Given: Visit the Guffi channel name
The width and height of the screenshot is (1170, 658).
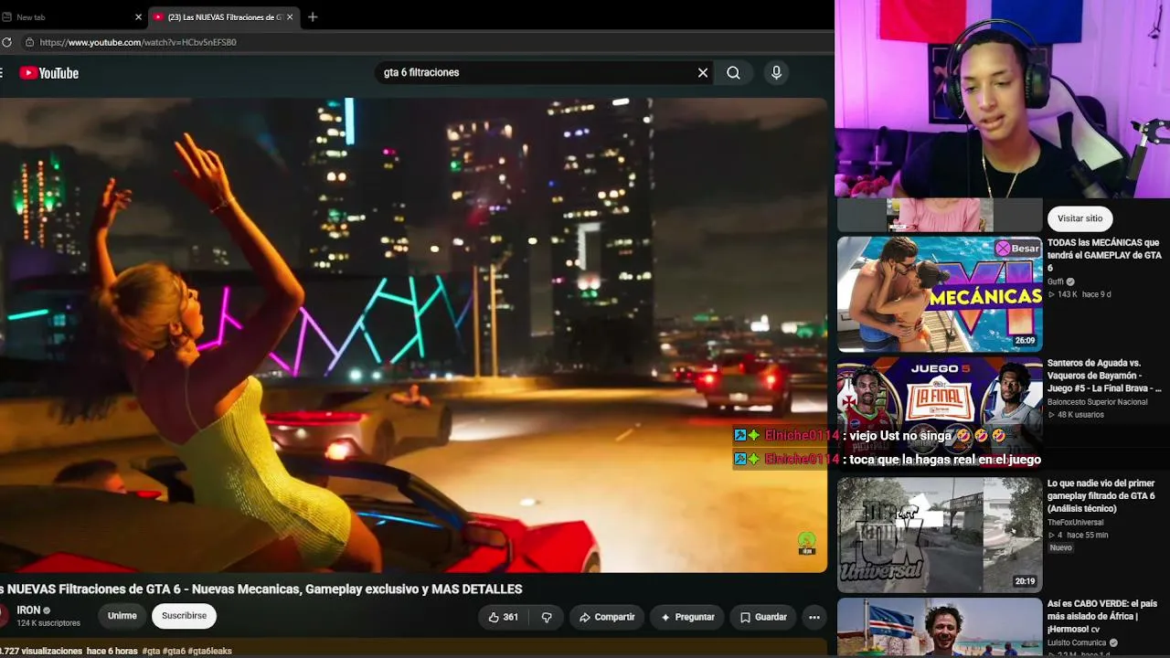Looking at the screenshot, I should (x=1056, y=281).
